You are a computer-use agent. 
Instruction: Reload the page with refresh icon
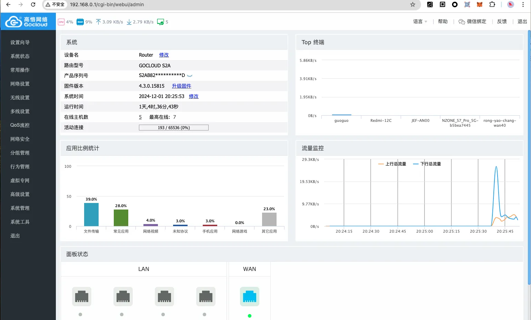(x=33, y=4)
